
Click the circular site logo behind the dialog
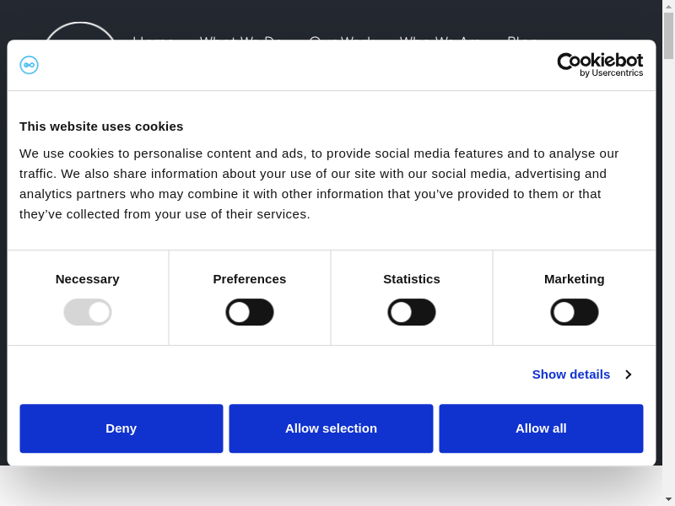click(x=79, y=30)
